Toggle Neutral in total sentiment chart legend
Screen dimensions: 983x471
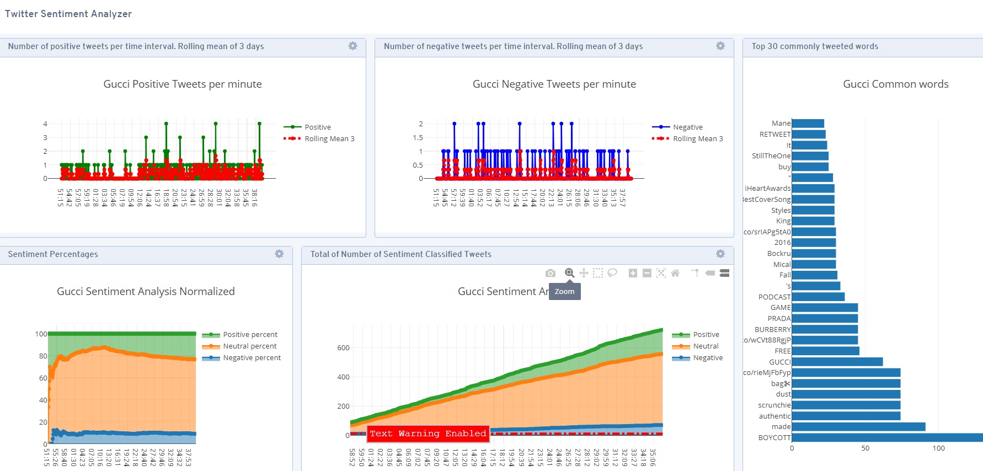click(x=695, y=346)
